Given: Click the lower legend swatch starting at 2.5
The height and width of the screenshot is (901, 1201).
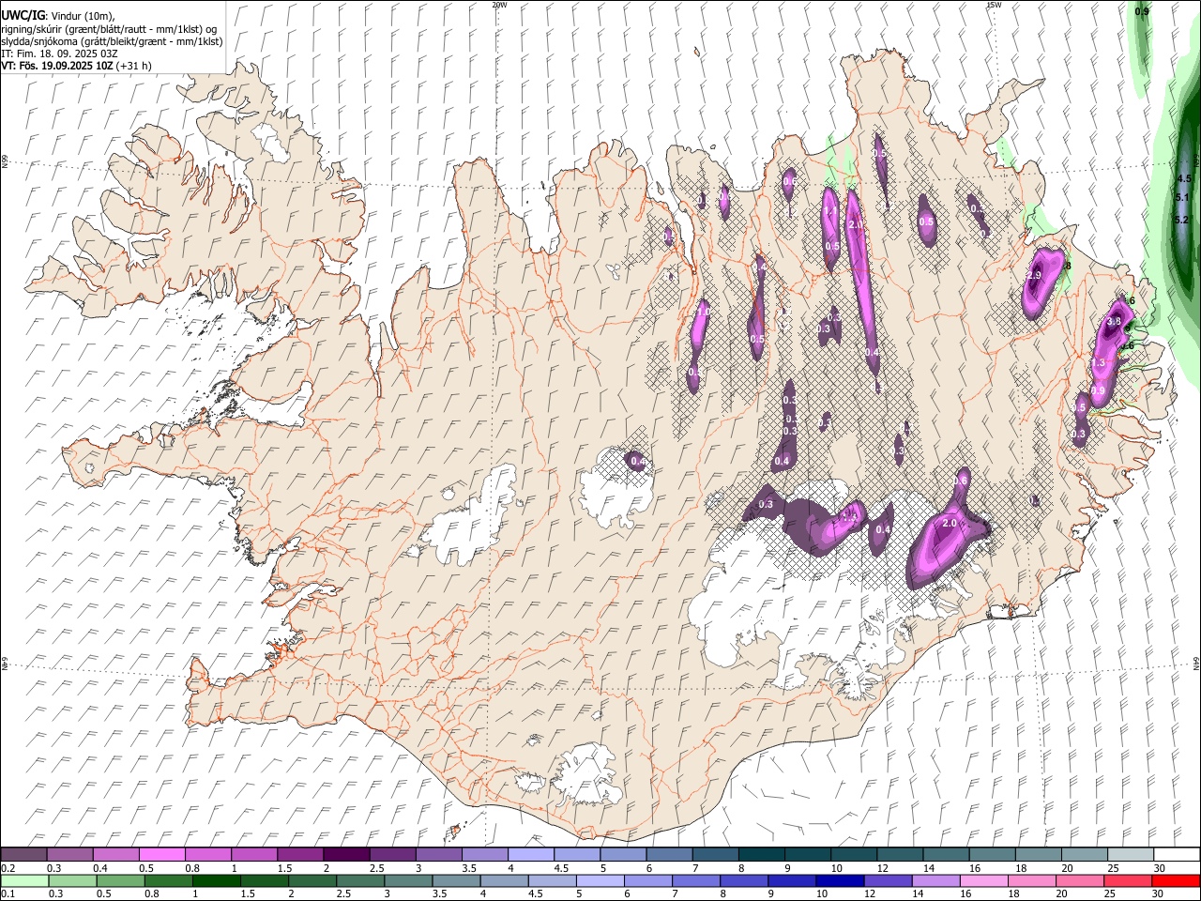Looking at the screenshot, I should [x=360, y=880].
